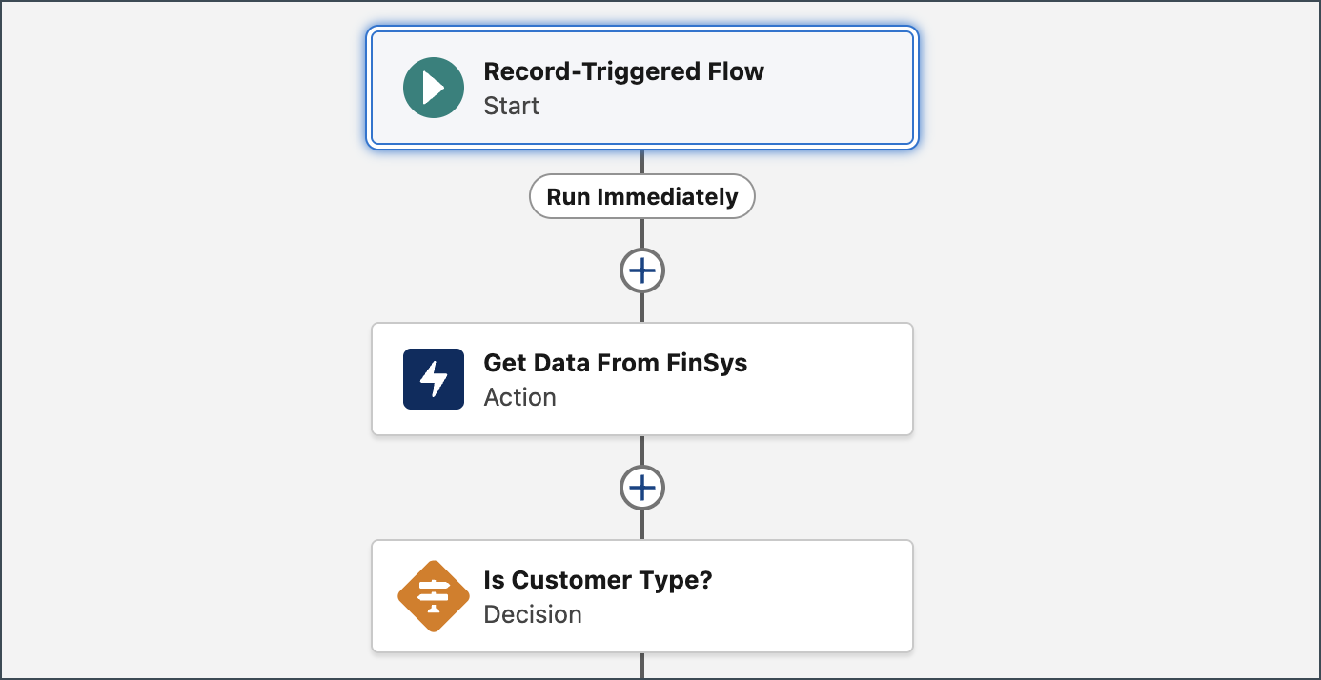Click connector line directly above Decision card
The height and width of the screenshot is (680, 1321).
point(642,525)
